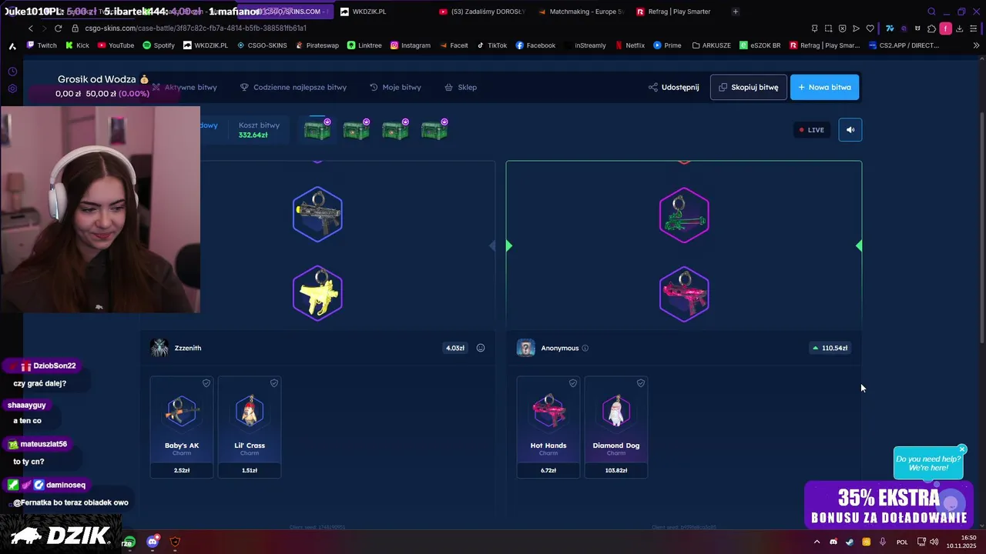Verify fairness shield on Baby's AK card

(x=206, y=383)
